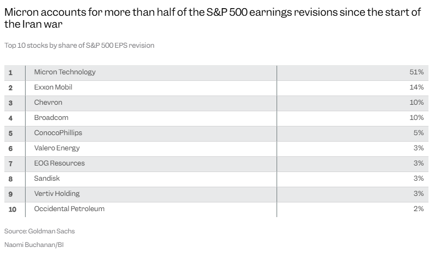Image resolution: width=435 pixels, height=254 pixels.
Task: Select the Valero Energy row name
Action: pos(57,148)
